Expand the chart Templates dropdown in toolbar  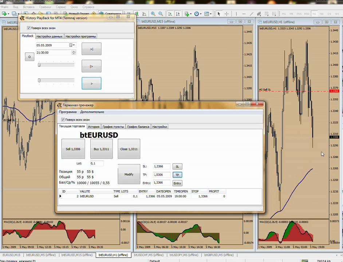point(208,14)
